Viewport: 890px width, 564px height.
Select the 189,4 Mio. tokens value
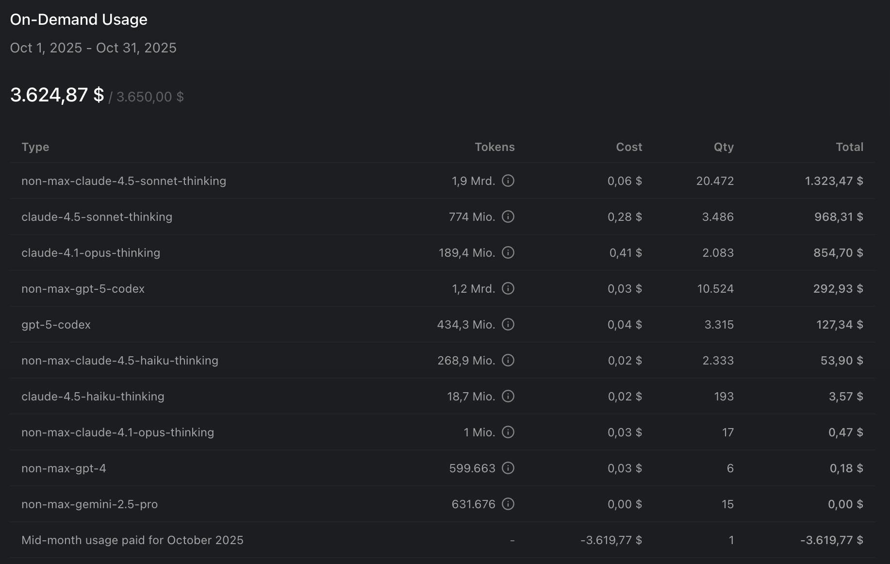[x=467, y=252]
